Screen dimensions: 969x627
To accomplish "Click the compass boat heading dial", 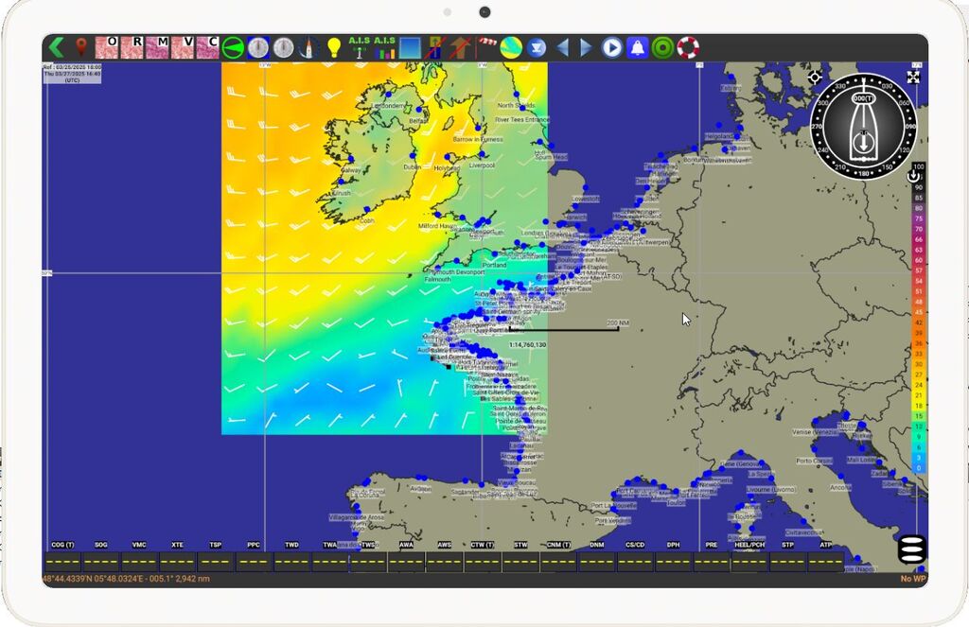I will (x=863, y=126).
